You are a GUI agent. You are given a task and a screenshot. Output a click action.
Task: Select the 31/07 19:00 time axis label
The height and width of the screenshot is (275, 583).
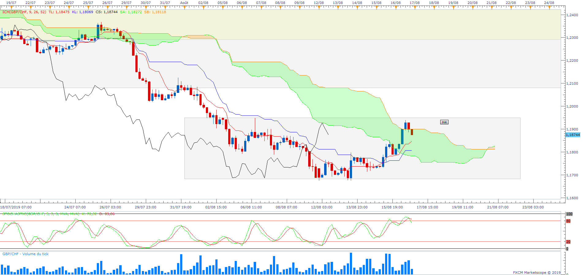click(181, 207)
